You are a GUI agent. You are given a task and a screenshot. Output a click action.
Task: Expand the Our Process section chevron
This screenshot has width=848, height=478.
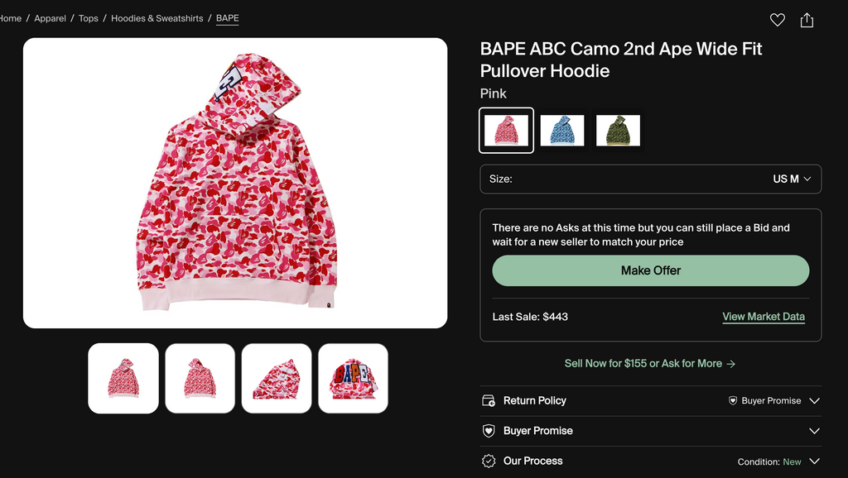[x=814, y=461]
